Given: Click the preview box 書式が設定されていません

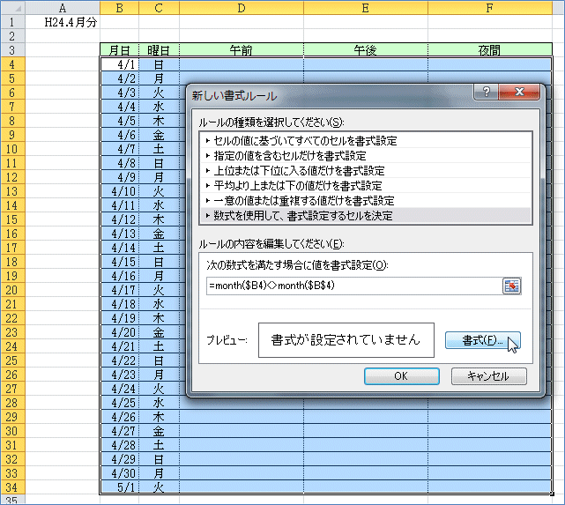Looking at the screenshot, I should [x=346, y=340].
